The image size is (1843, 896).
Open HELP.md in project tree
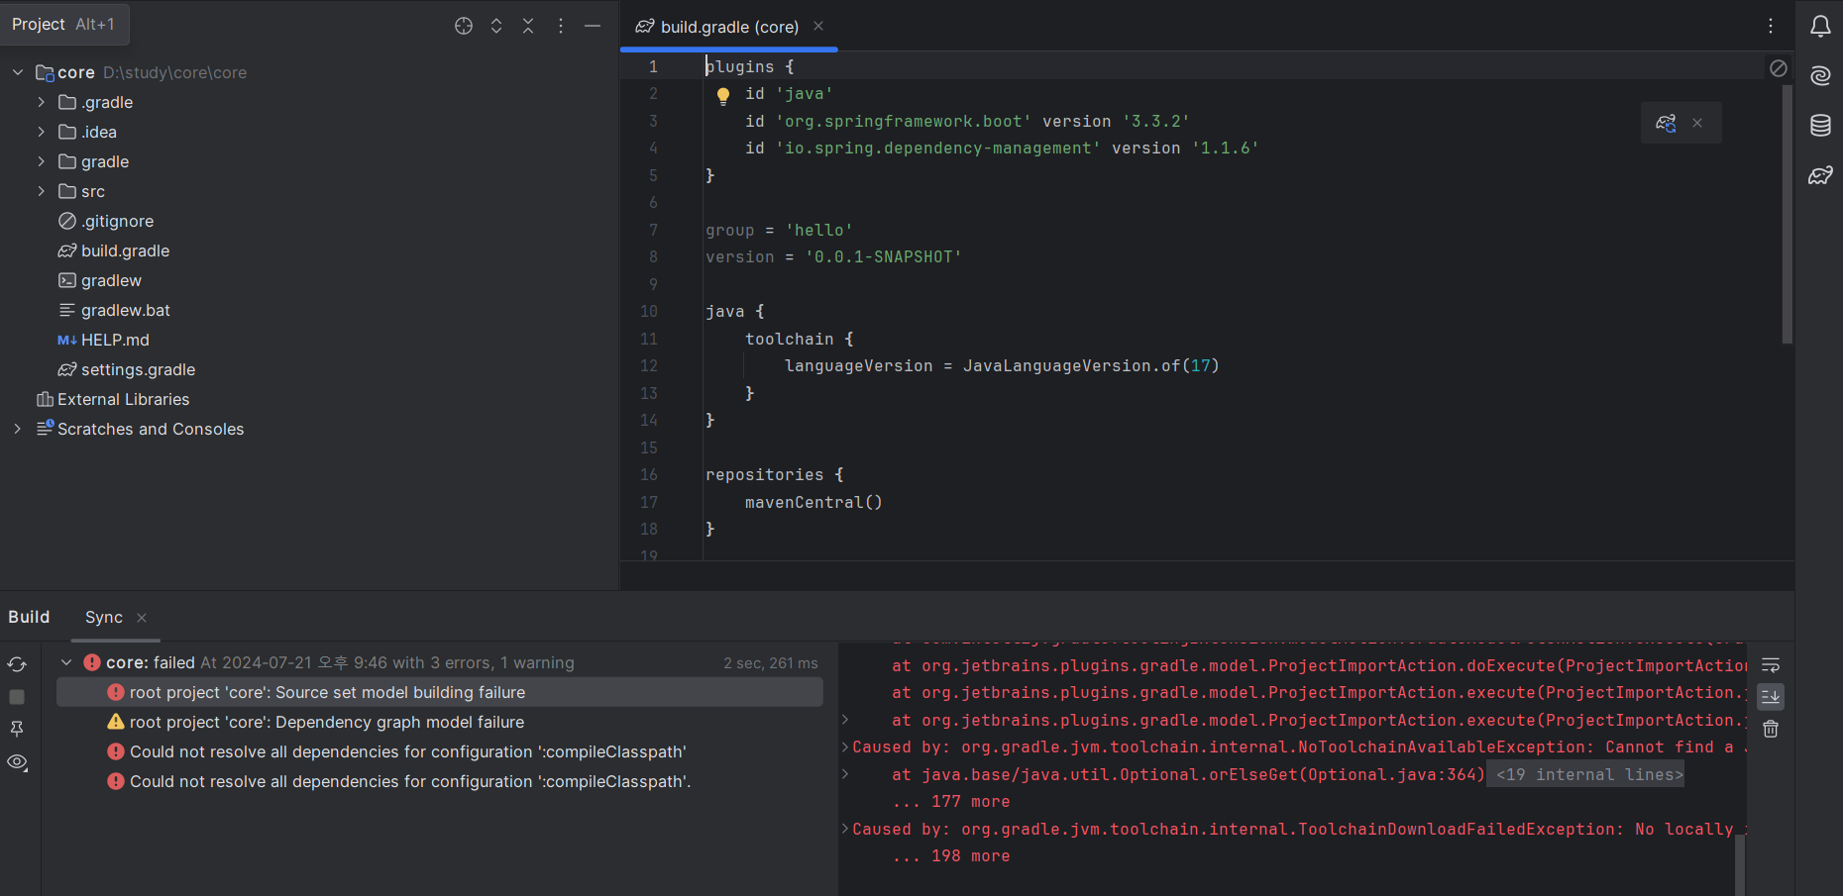tap(115, 340)
